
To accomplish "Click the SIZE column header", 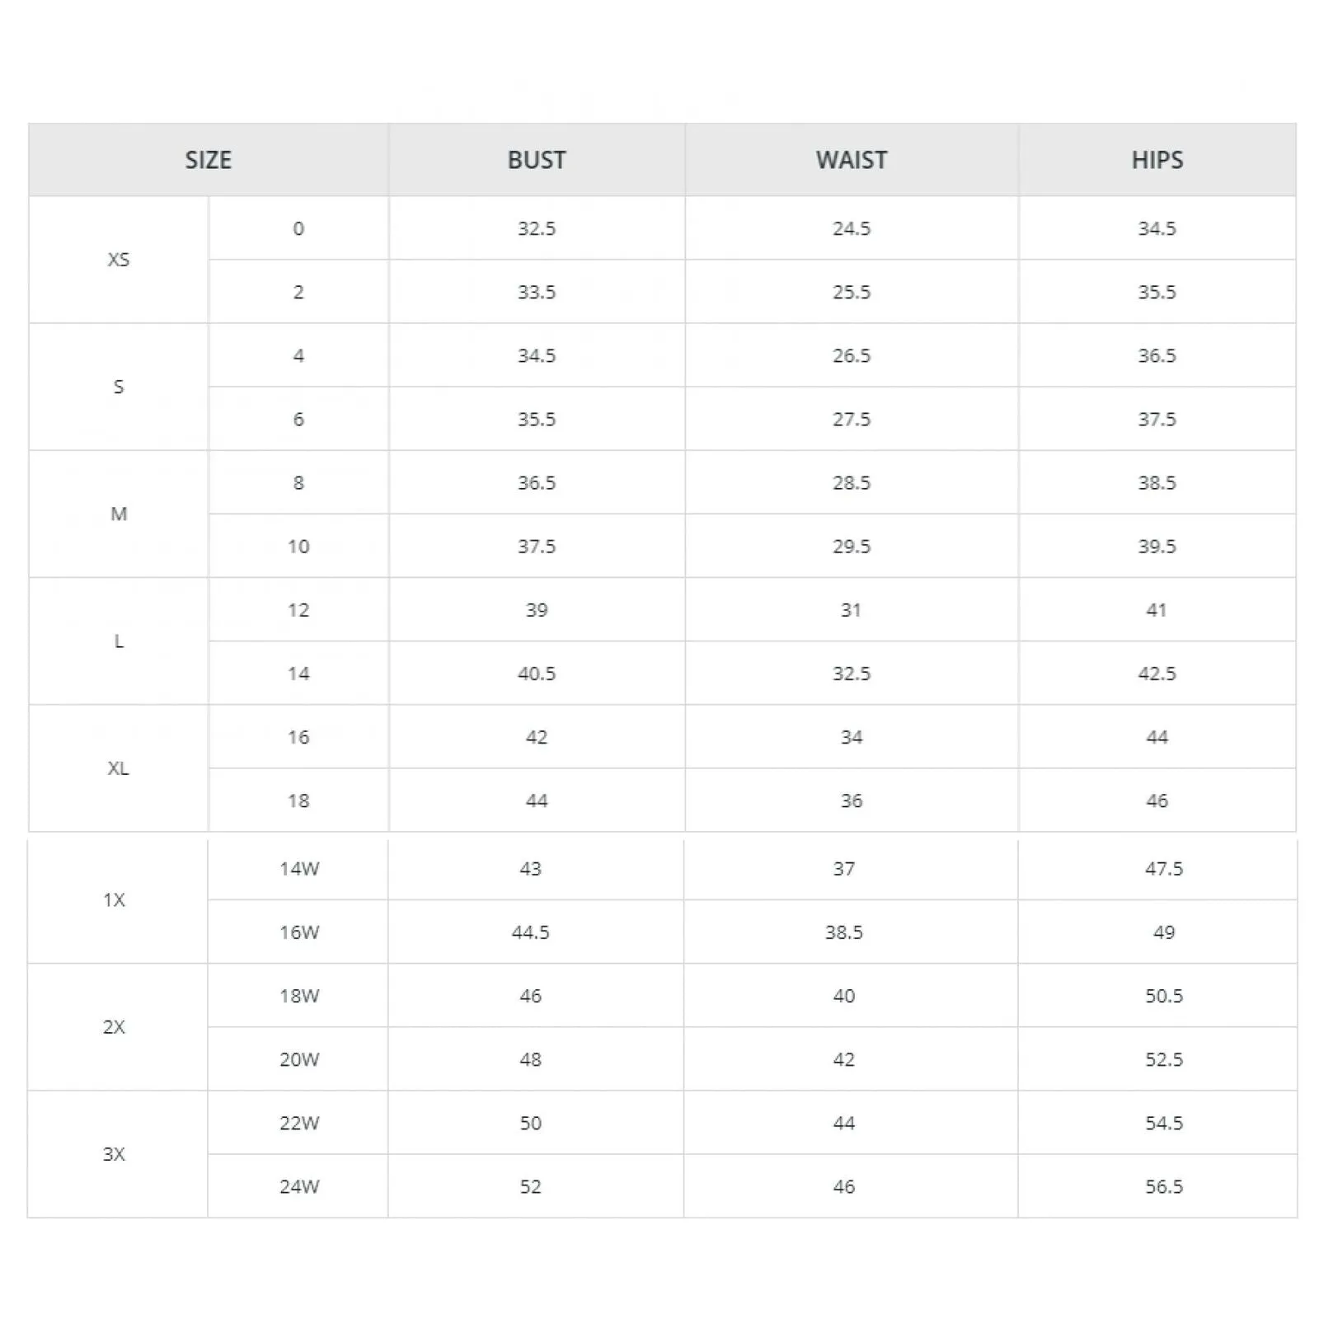I will tap(209, 160).
